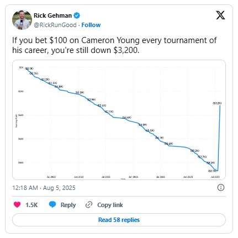Viewport: 238px width, 238px height.
Task: Like the tweet with the pink heart icon
Action: 17,205
